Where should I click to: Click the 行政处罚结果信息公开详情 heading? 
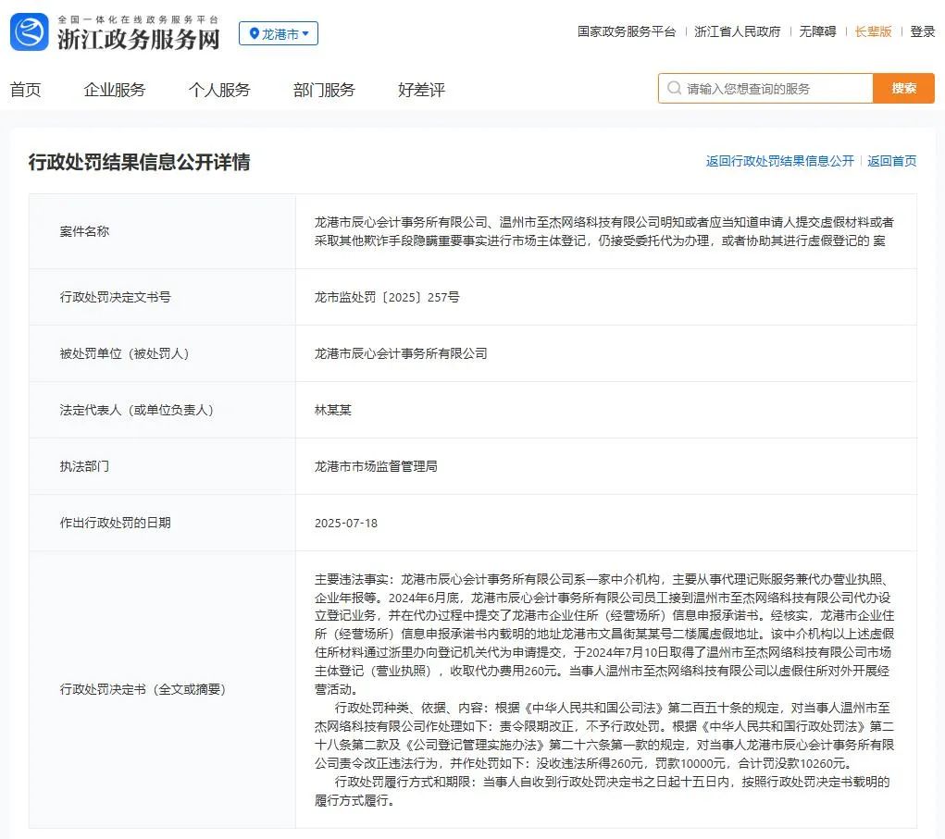tap(139, 162)
